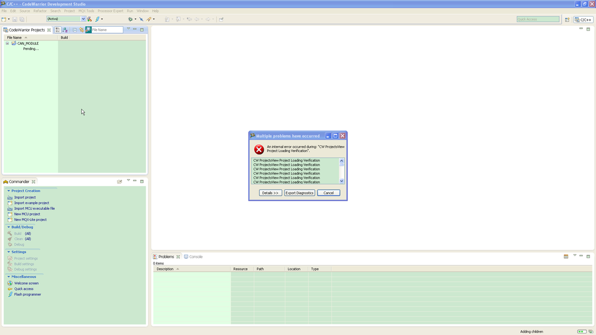Click Import MCU executable file link
The height and width of the screenshot is (335, 596).
(x=34, y=209)
